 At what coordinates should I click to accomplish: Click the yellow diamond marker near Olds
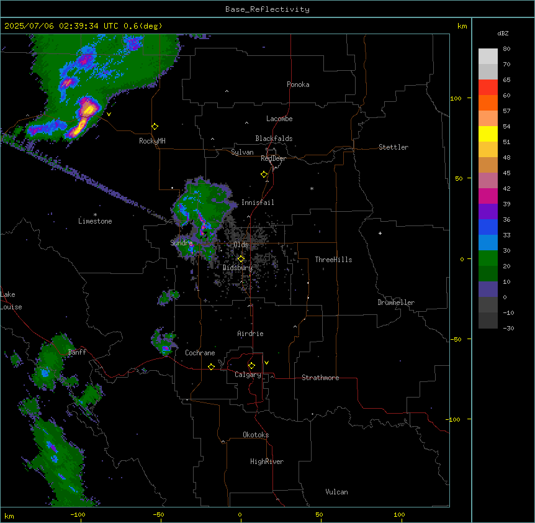(x=241, y=258)
